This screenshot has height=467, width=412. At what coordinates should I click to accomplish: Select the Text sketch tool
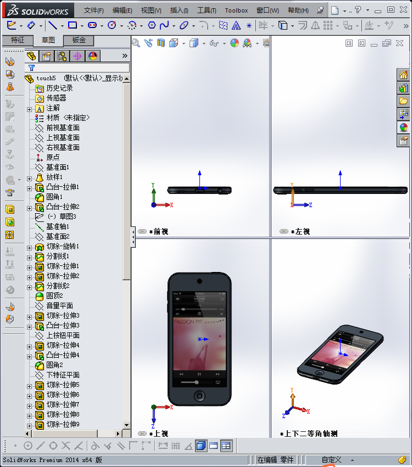(236, 26)
